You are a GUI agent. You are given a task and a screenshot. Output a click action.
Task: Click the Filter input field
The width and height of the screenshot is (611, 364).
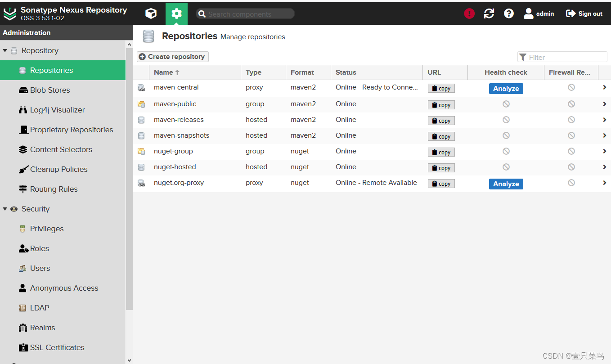(562, 57)
